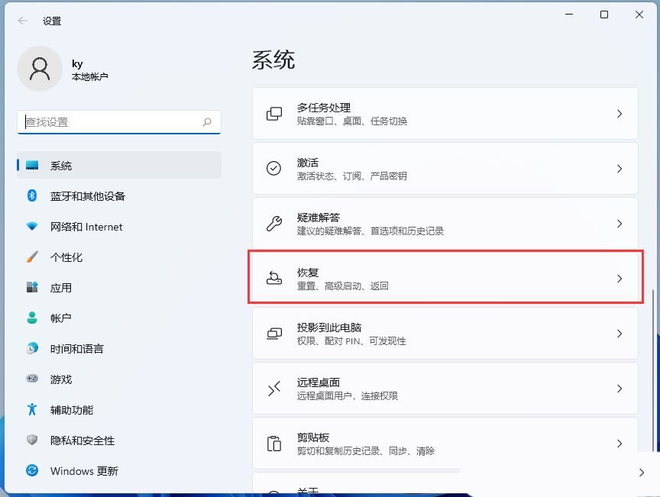Expand 远程桌面 with its chevron
Viewport: 660px width, 497px height.
620,389
